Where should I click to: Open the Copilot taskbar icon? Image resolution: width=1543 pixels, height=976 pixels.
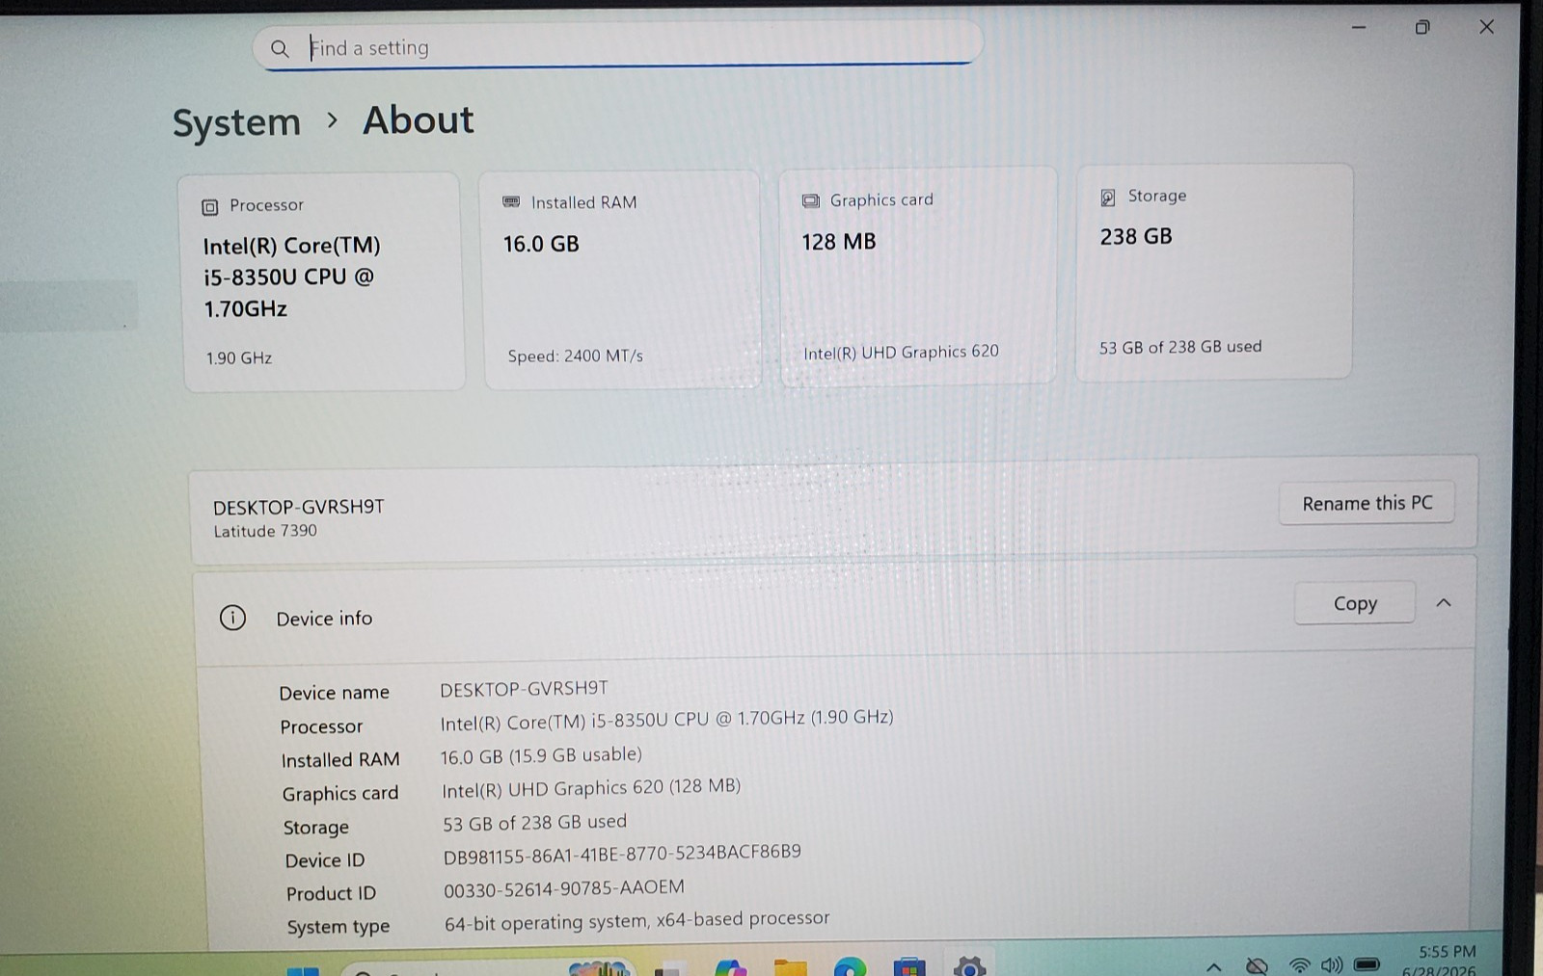(x=730, y=966)
